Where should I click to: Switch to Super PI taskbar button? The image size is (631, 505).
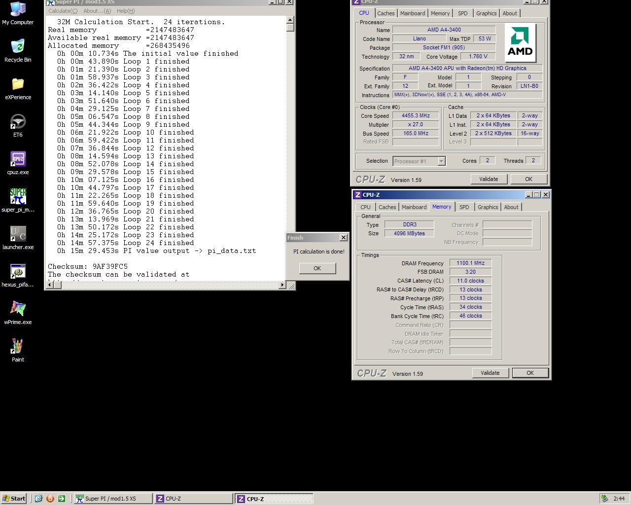(113, 499)
